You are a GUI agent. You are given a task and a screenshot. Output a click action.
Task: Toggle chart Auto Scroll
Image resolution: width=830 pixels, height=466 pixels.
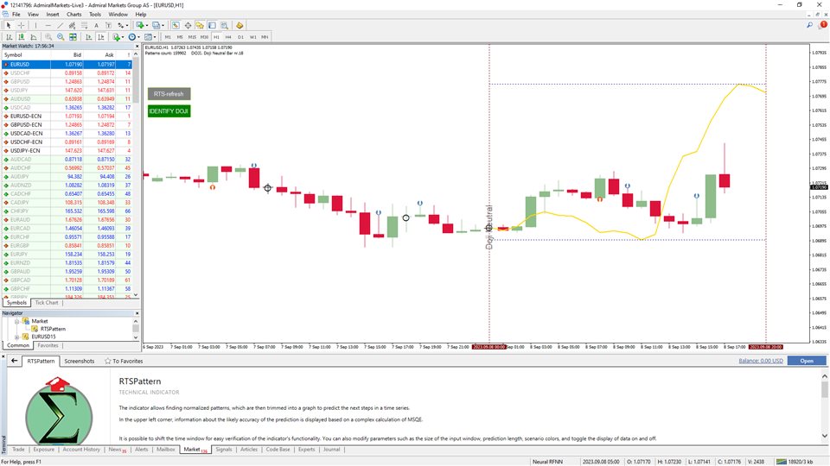(x=88, y=37)
